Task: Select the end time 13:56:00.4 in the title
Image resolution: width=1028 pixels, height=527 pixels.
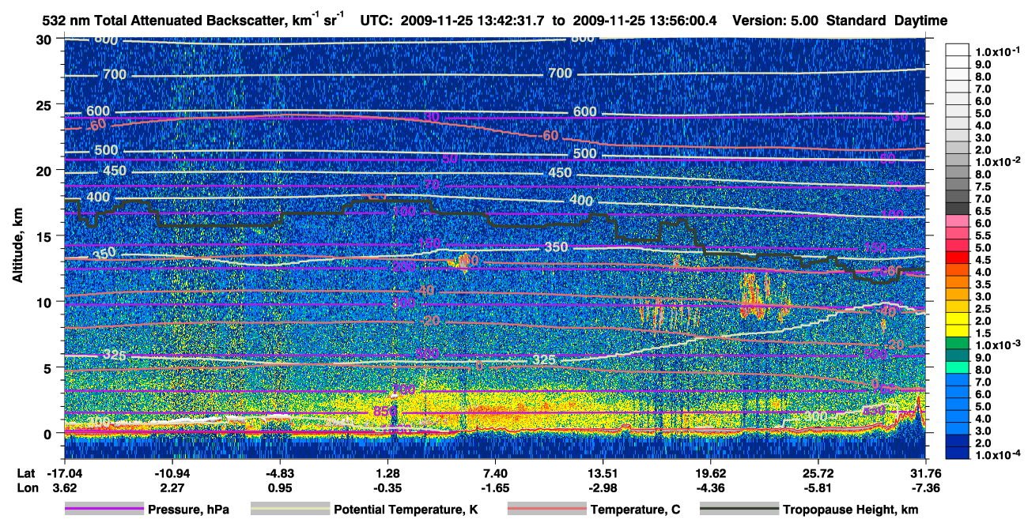Action: point(683,21)
